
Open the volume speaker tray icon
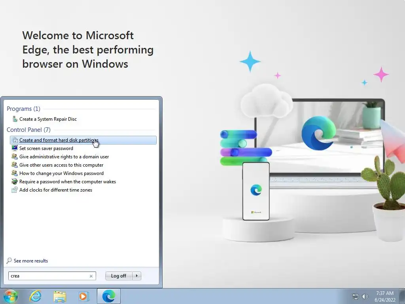coord(365,296)
